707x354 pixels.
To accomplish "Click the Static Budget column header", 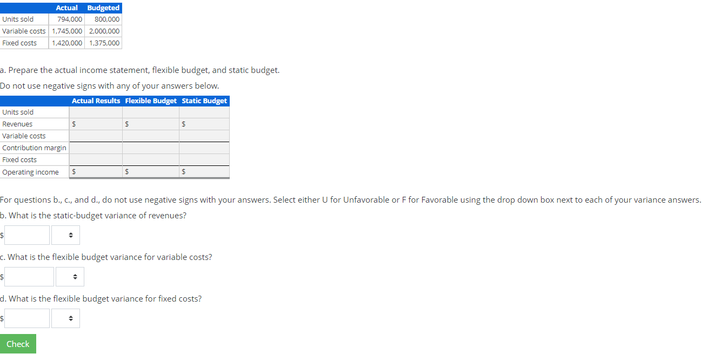I will coord(204,101).
